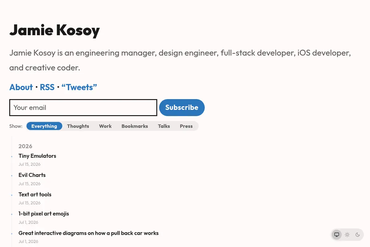Image resolution: width=370 pixels, height=247 pixels.
Task: Focus the Your email field
Action: click(x=83, y=107)
